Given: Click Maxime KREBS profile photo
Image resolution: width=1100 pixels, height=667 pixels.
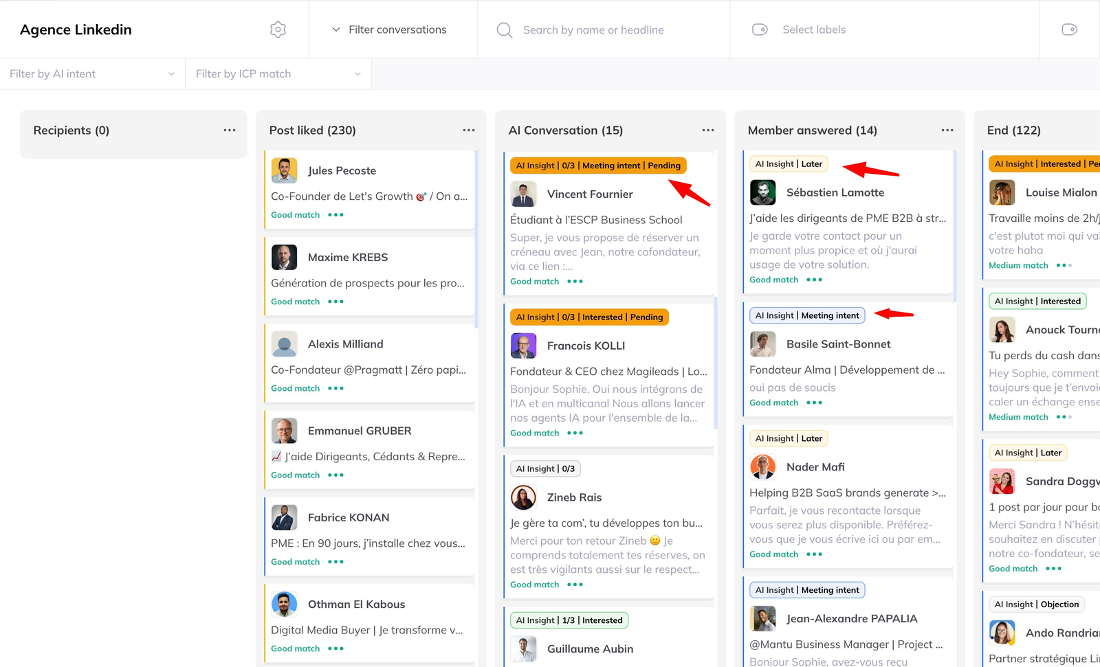Looking at the screenshot, I should coord(284,257).
